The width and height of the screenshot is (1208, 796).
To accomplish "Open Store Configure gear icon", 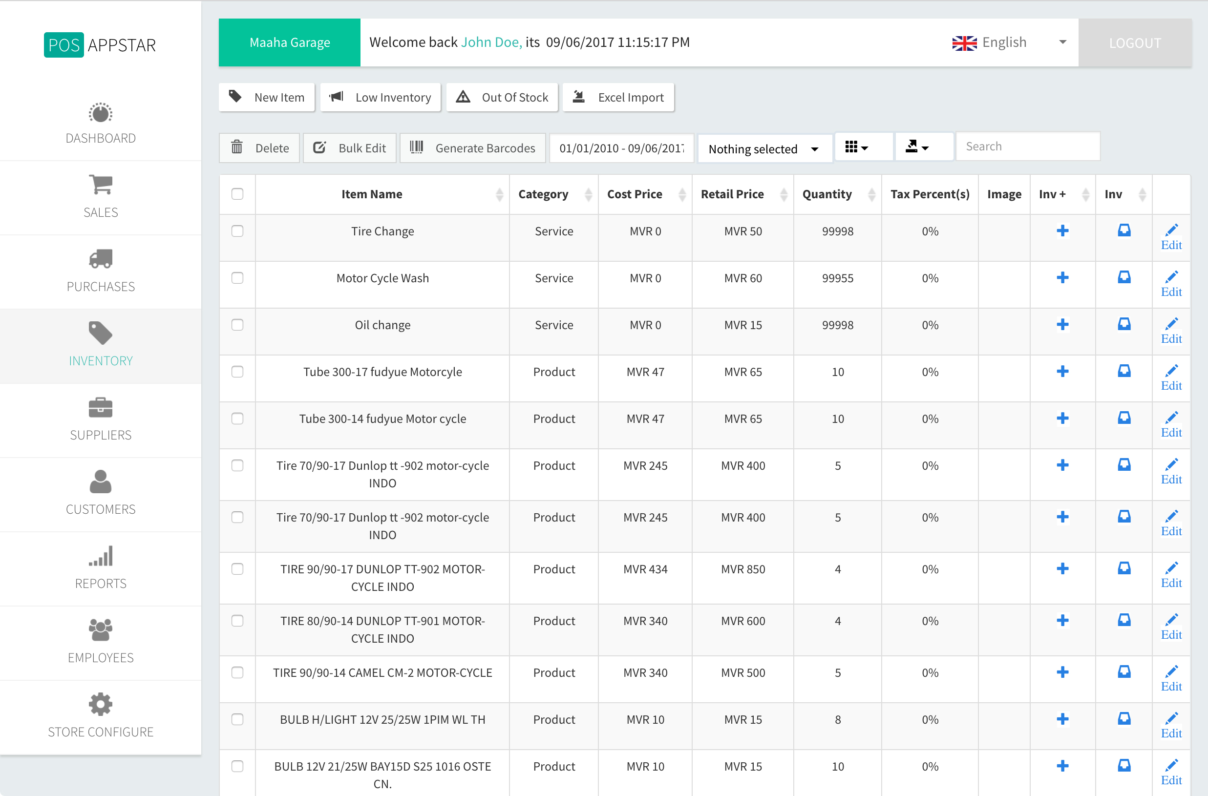I will 101,704.
